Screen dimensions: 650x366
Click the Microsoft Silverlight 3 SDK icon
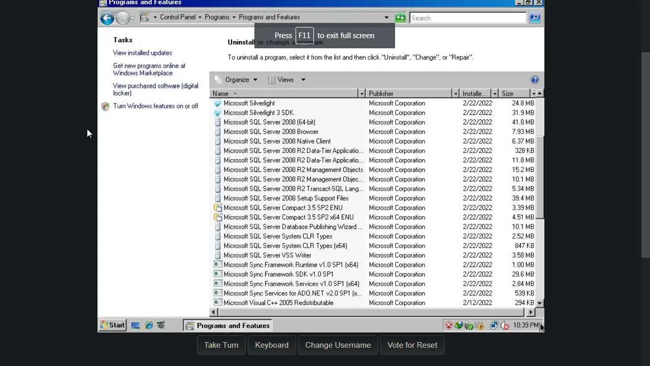pos(218,113)
